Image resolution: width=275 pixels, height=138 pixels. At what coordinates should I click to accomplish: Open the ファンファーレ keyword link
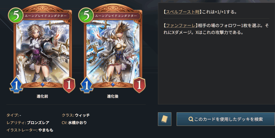point(181,26)
